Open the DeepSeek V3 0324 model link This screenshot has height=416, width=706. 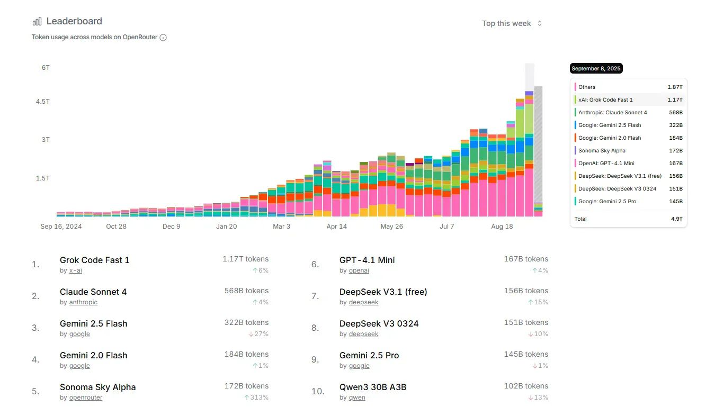click(x=379, y=323)
